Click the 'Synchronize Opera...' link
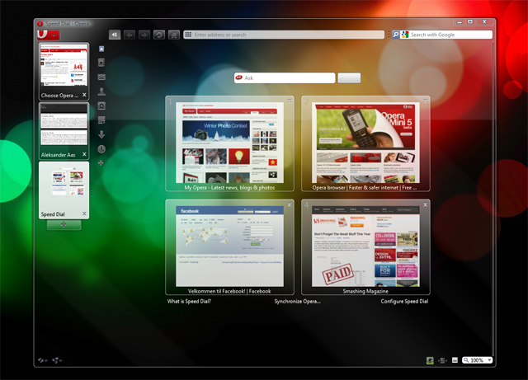Screen dimensions: 528x380 pos(297,301)
